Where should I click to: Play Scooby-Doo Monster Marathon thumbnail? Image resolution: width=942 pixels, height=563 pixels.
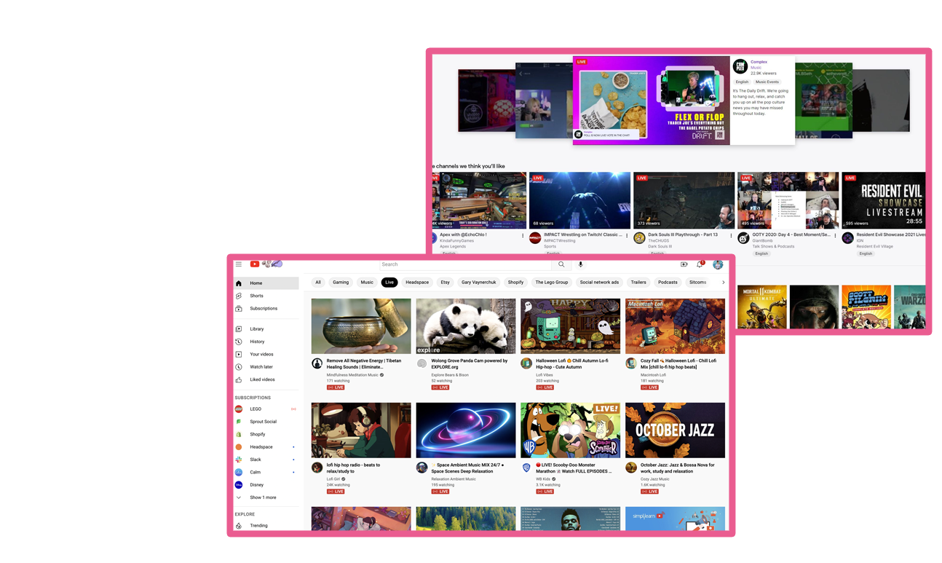click(x=571, y=430)
